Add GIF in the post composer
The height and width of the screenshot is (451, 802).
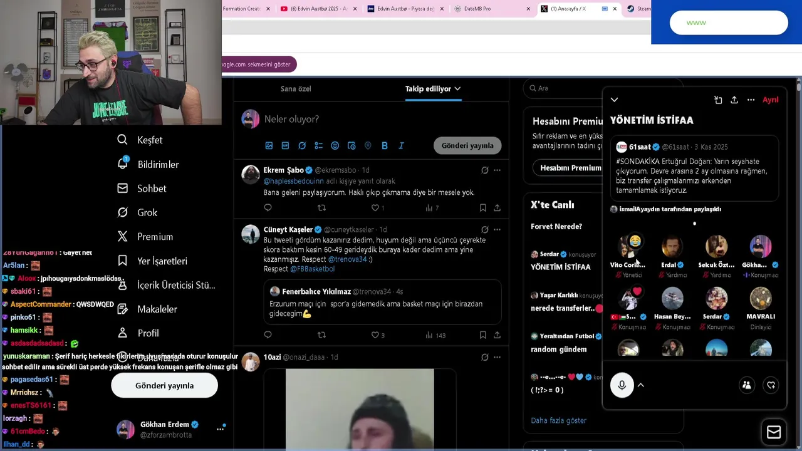click(x=285, y=145)
